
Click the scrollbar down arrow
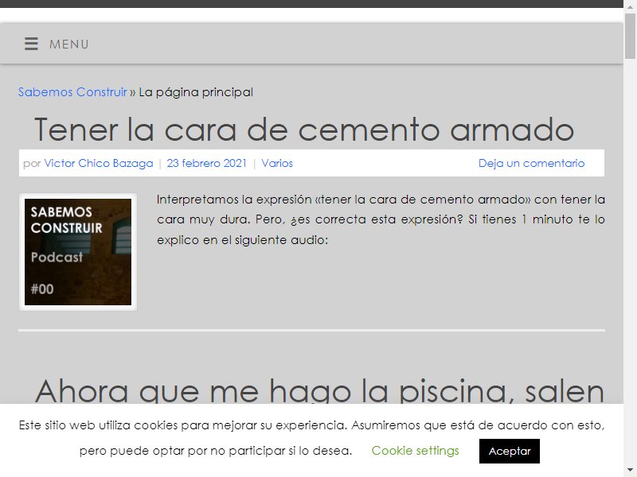tap(630, 471)
